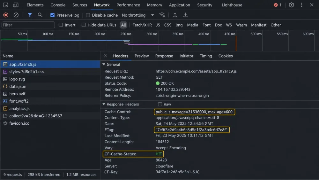
Task: Uncheck Preserve log checkbox
Action: click(53, 15)
